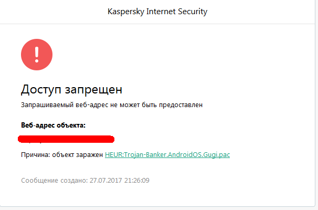The height and width of the screenshot is (210, 318).
Task: Click the "объект заражен" text
Action: [78, 155]
